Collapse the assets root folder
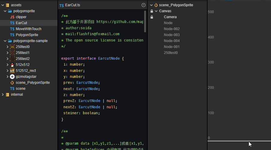This screenshot has width=271, height=150. tap(3, 5)
